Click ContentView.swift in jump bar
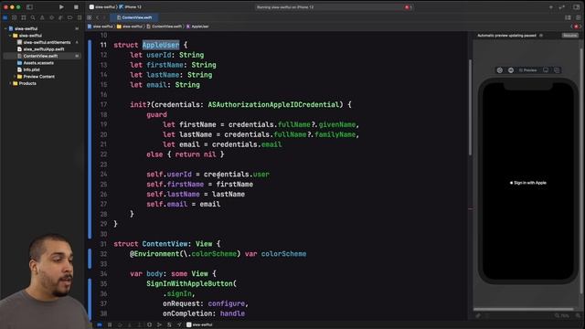The width and height of the screenshot is (585, 329). pyautogui.click(x=165, y=27)
